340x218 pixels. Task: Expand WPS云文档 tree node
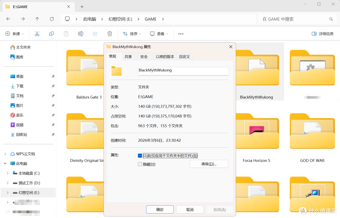coord(5,154)
